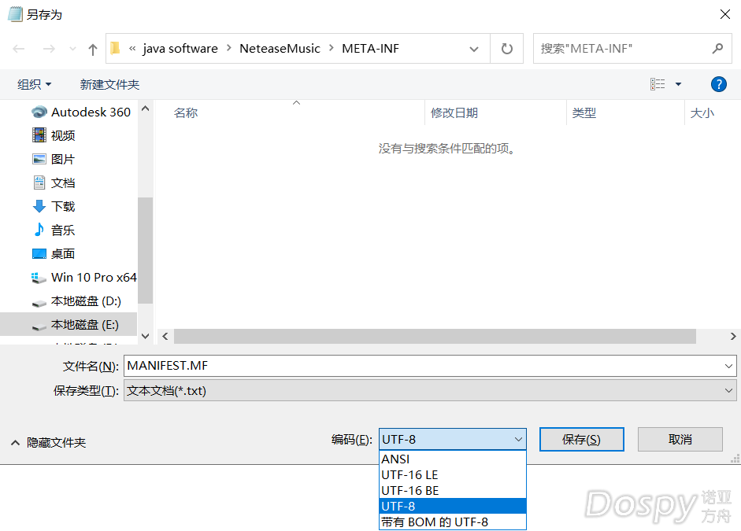This screenshot has width=741, height=531.
Task: Click the 保存(S) save button
Action: click(x=581, y=439)
